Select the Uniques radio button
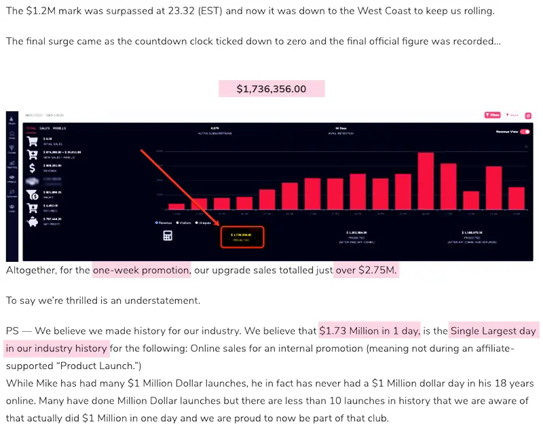This screenshot has width=543, height=441. tap(197, 223)
